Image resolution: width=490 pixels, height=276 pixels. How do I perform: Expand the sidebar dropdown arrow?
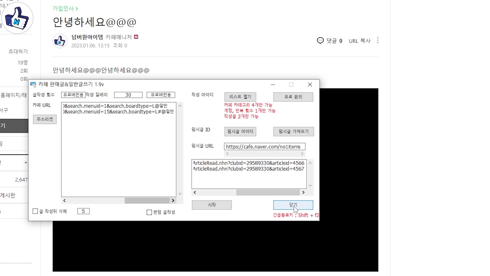pyautogui.click(x=26, y=163)
